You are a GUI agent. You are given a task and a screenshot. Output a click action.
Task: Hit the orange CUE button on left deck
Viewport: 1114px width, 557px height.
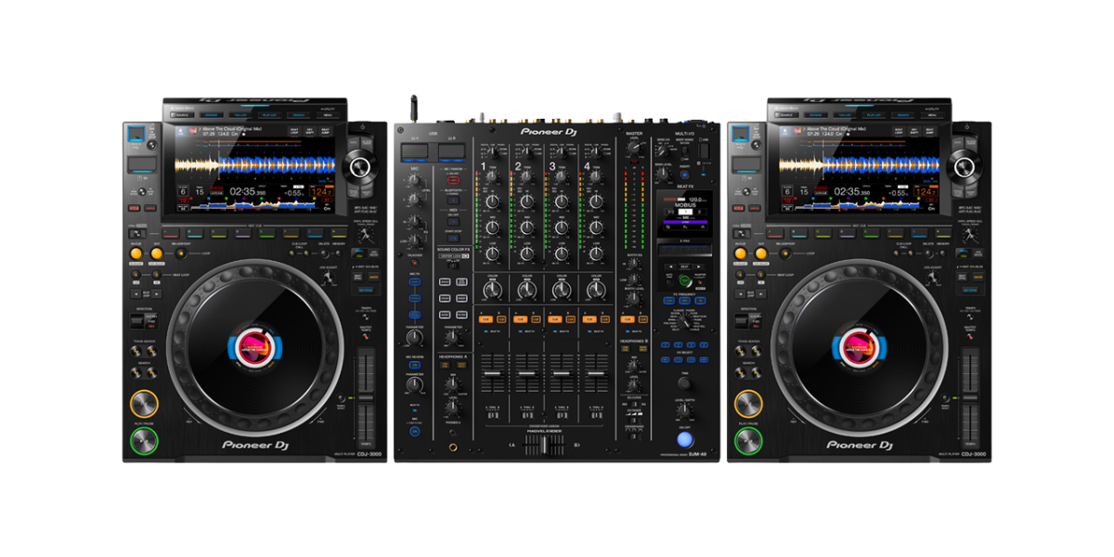click(x=144, y=404)
